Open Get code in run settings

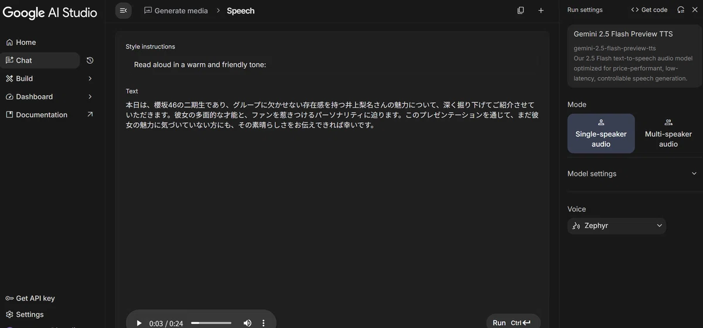pyautogui.click(x=649, y=10)
